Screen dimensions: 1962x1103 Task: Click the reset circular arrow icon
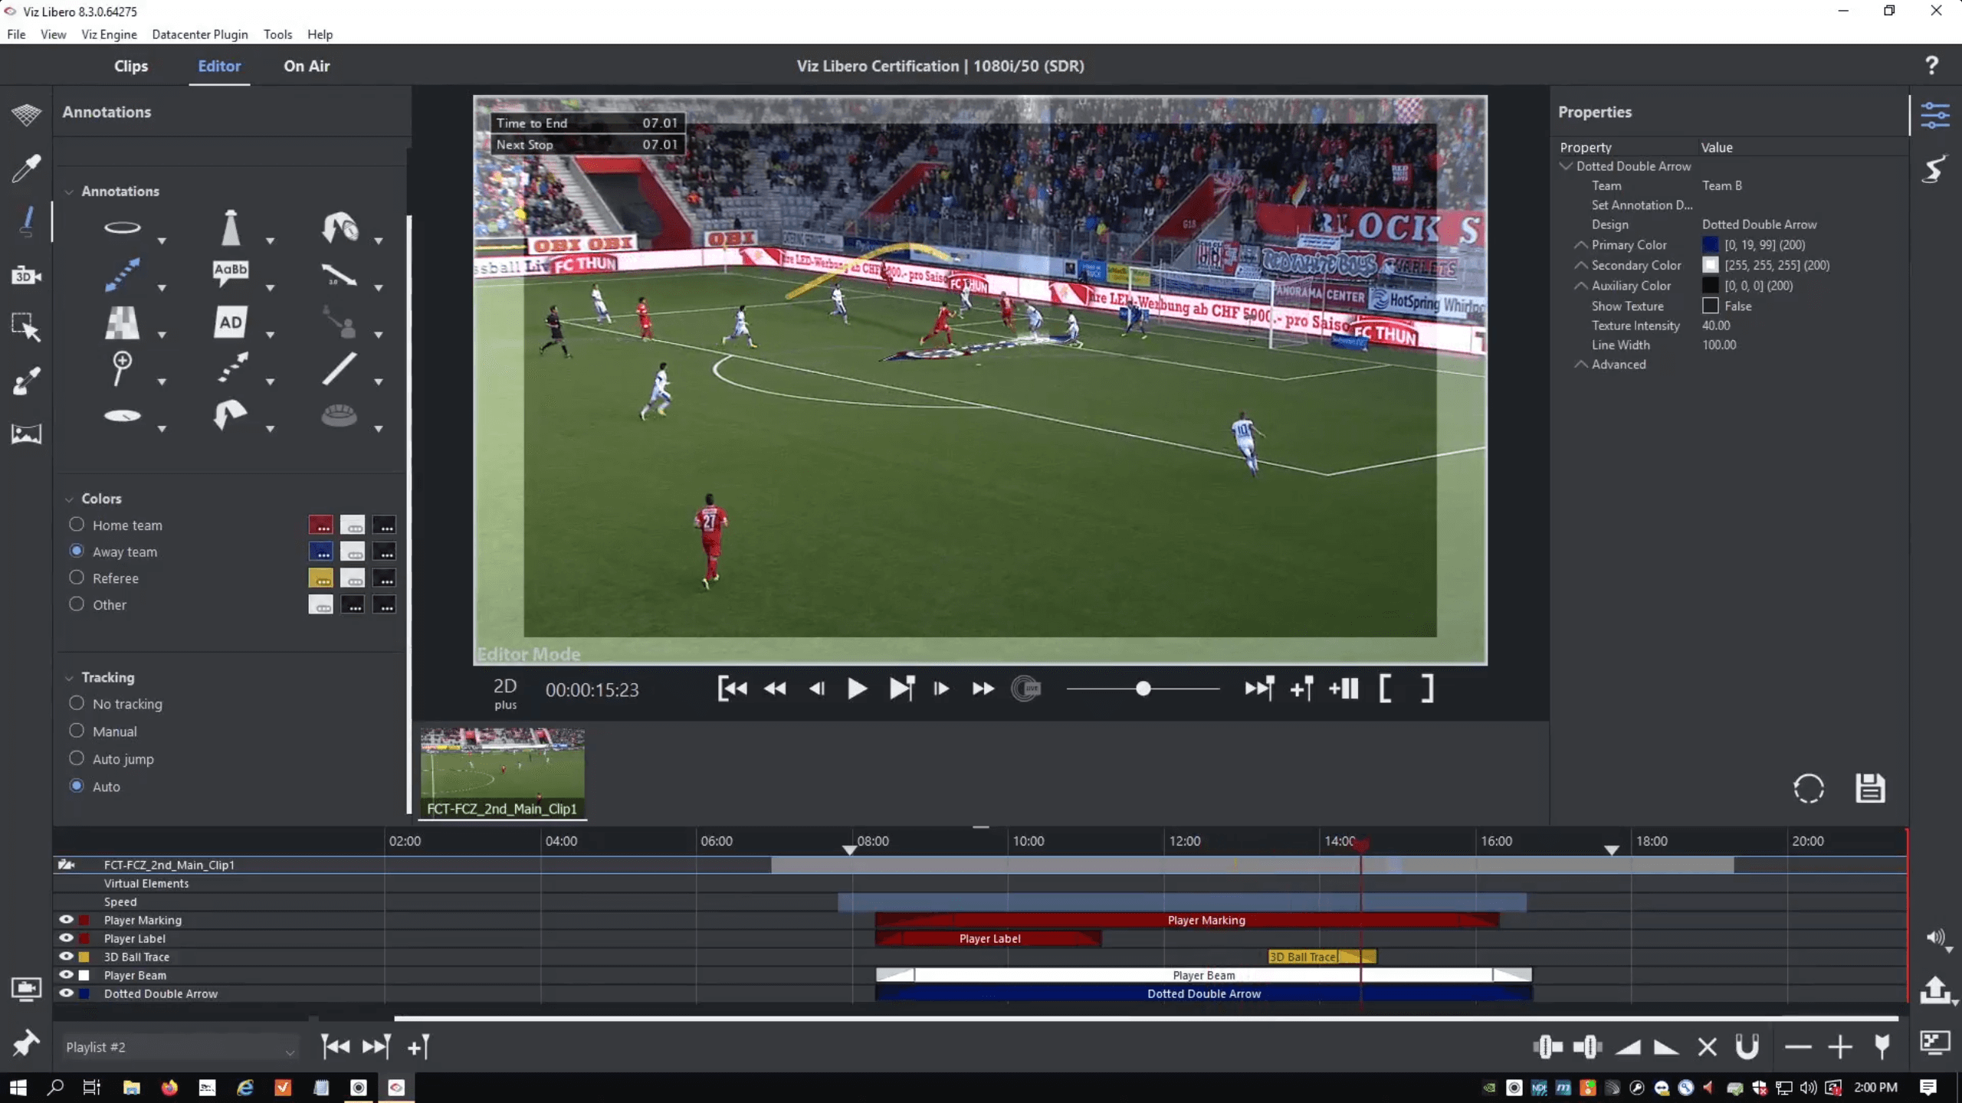1809,788
